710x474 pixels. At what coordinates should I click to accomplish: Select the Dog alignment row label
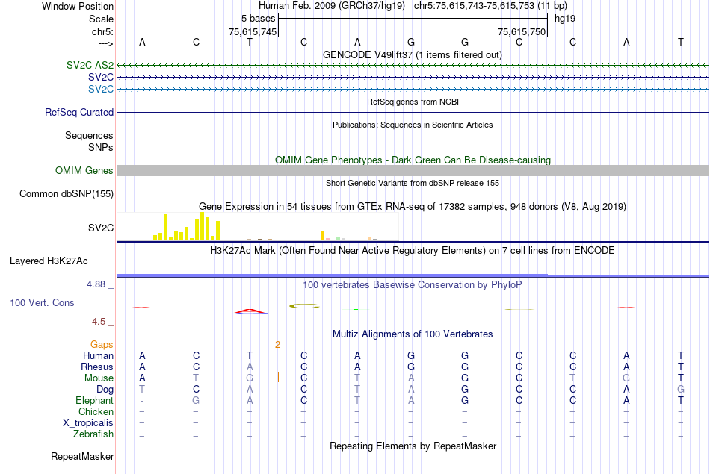pyautogui.click(x=105, y=390)
